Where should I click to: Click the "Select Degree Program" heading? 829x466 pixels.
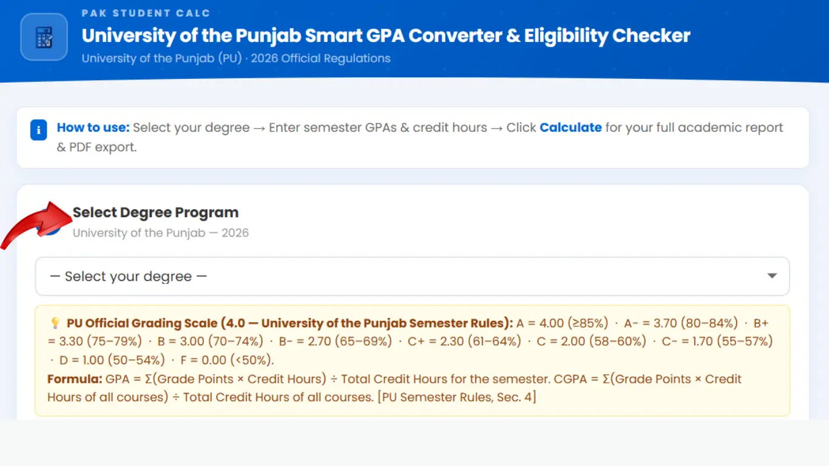pos(156,212)
